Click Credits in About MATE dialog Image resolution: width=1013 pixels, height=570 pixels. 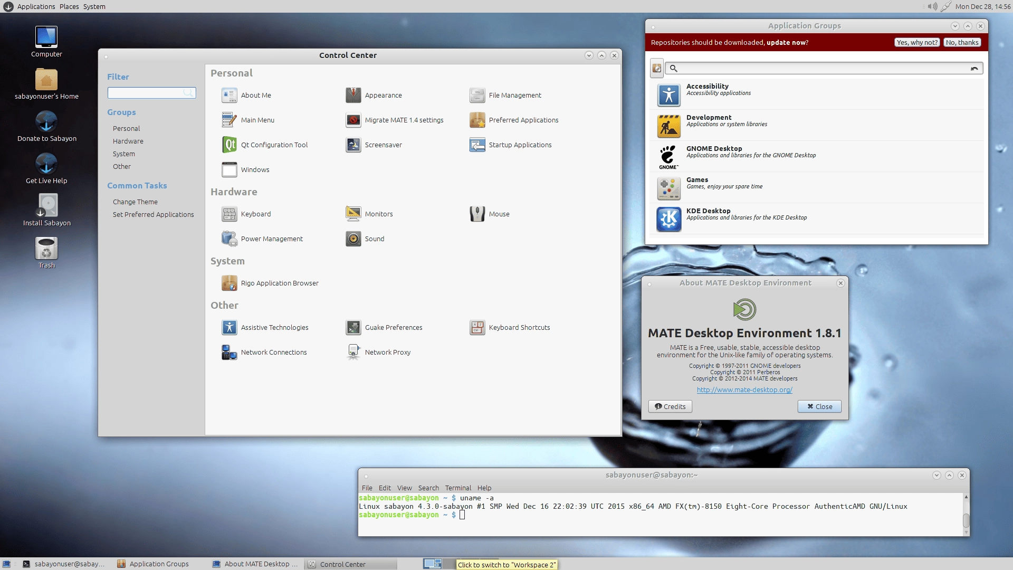[x=670, y=406]
